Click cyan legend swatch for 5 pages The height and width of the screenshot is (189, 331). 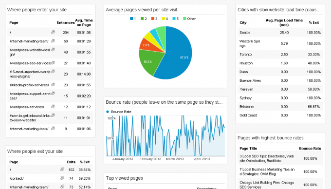[174, 19]
